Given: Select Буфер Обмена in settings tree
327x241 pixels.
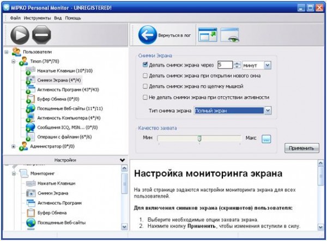Looking at the screenshot, I should click(52, 213).
